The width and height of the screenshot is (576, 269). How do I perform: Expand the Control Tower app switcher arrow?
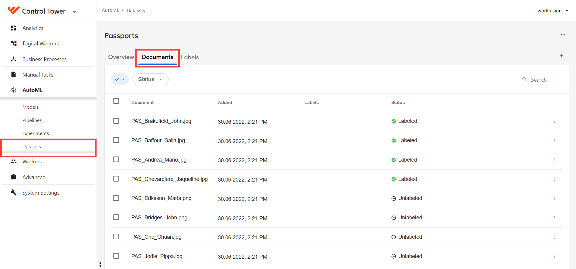(x=74, y=12)
